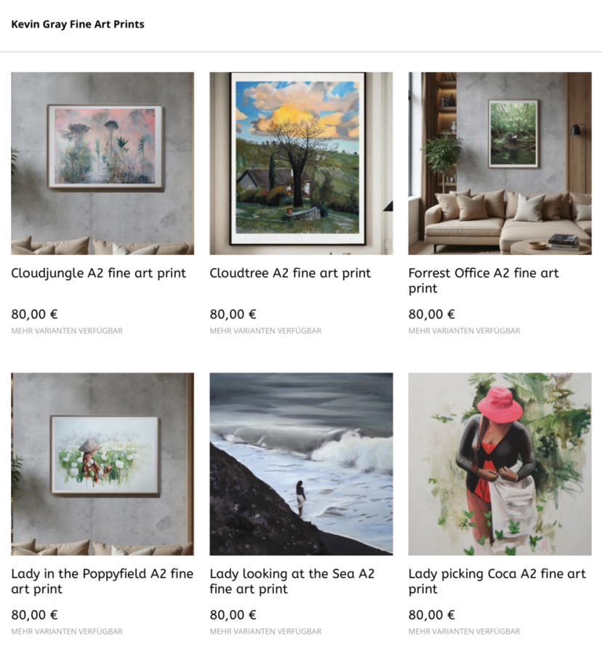
Task: Click Lady looking at the Sea print title
Action: tap(292, 581)
